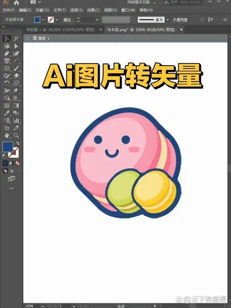Close the 未标题-1 document tab
231x308 pixels.
[101, 30]
